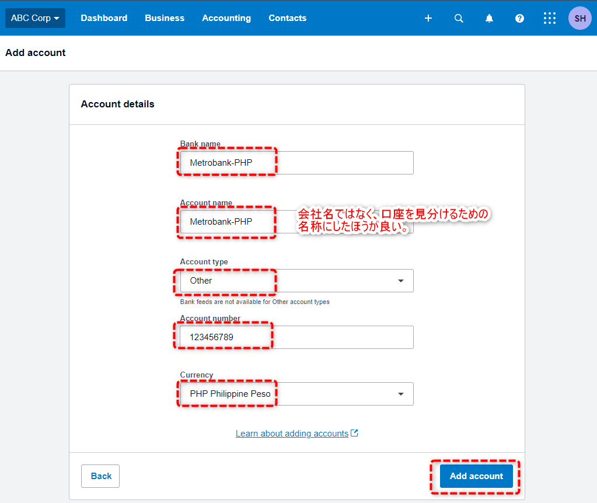The width and height of the screenshot is (597, 503).
Task: Click the external-link icon beside Learn link
Action: point(354,433)
